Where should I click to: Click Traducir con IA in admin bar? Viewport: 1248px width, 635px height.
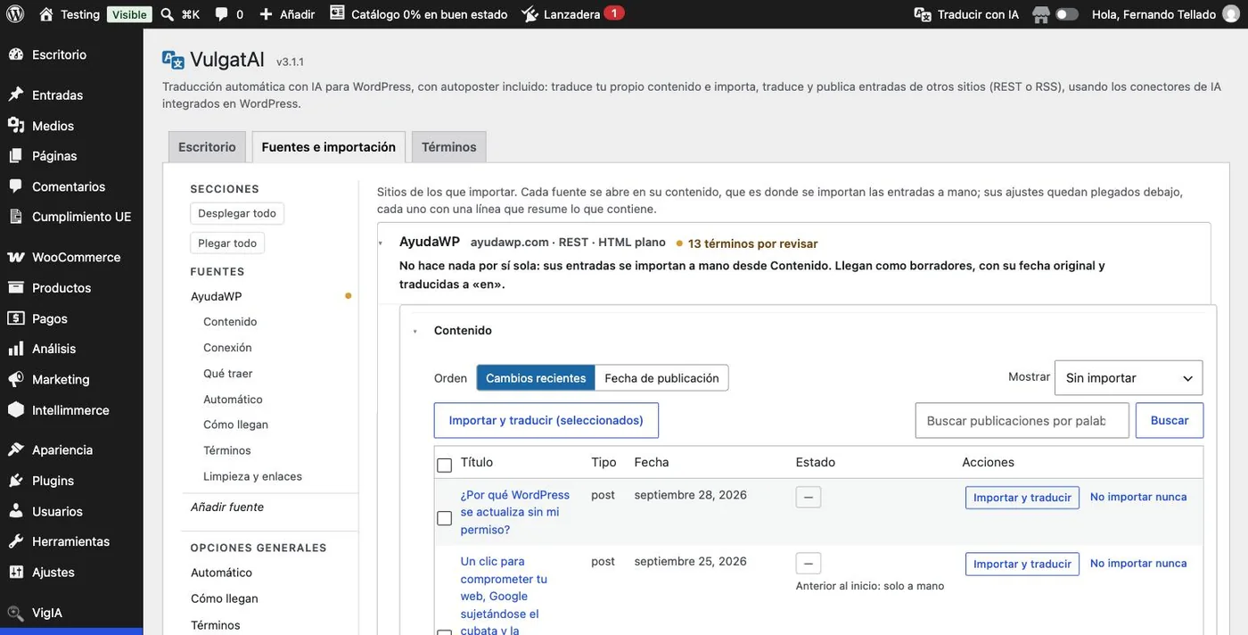(x=967, y=14)
